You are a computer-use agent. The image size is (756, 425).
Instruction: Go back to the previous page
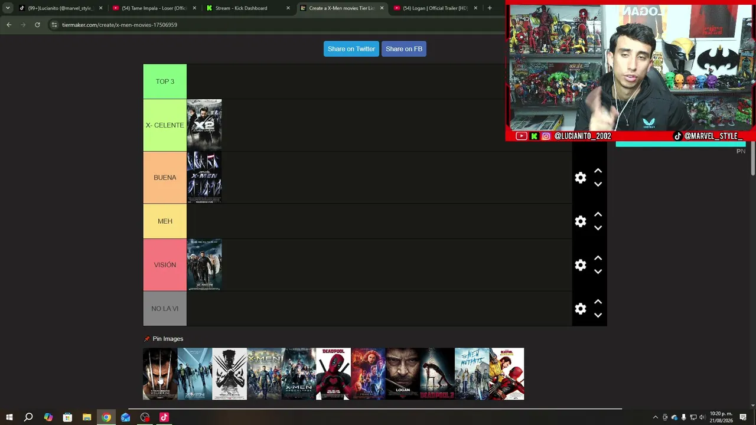click(9, 25)
